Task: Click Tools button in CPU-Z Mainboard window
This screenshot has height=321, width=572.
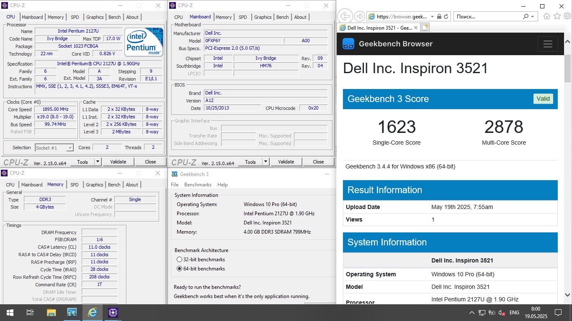Action: (x=250, y=162)
